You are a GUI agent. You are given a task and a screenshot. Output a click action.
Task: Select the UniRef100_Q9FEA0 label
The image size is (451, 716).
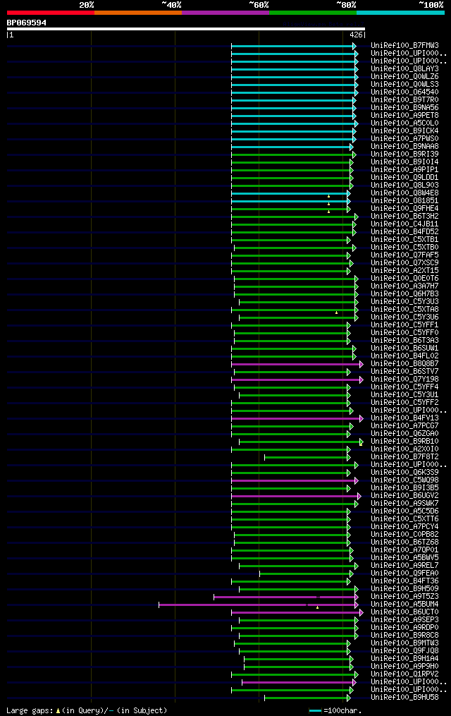click(404, 574)
